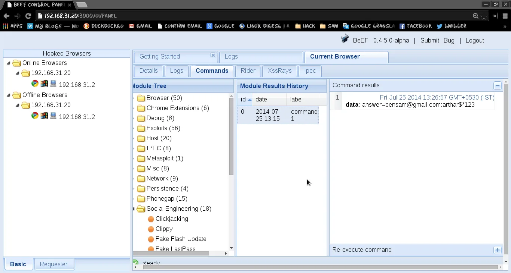Collapse offline 192.168.31.20 tree node
The width and height of the screenshot is (511, 273).
18,105
